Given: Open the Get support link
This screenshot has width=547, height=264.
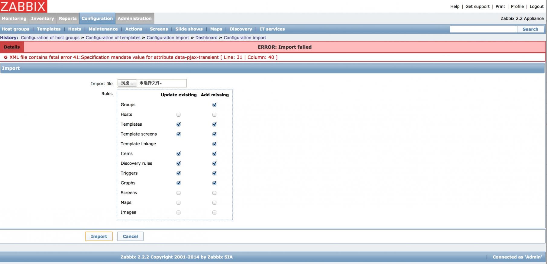Looking at the screenshot, I should pos(477,7).
